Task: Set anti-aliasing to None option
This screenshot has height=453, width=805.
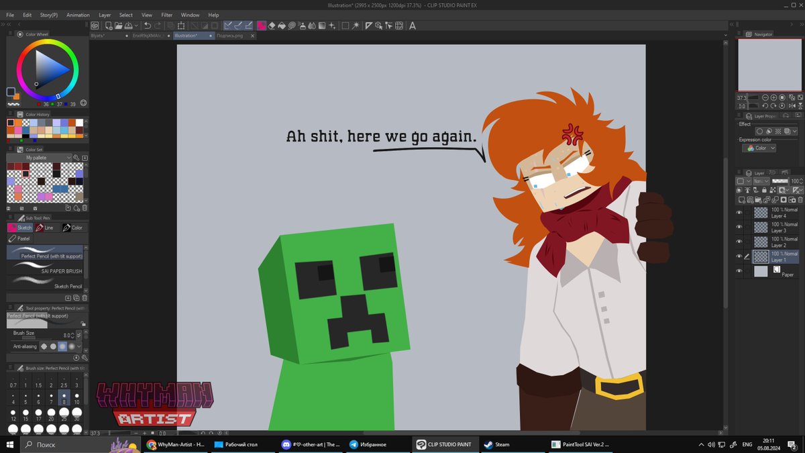Action: coord(44,346)
